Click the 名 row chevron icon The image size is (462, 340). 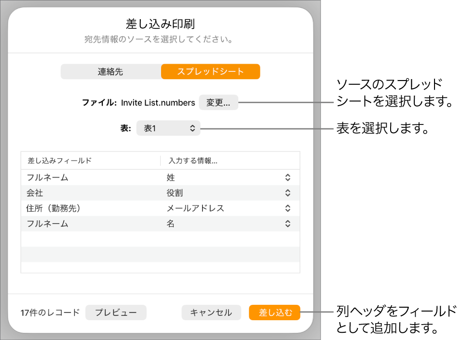[287, 224]
